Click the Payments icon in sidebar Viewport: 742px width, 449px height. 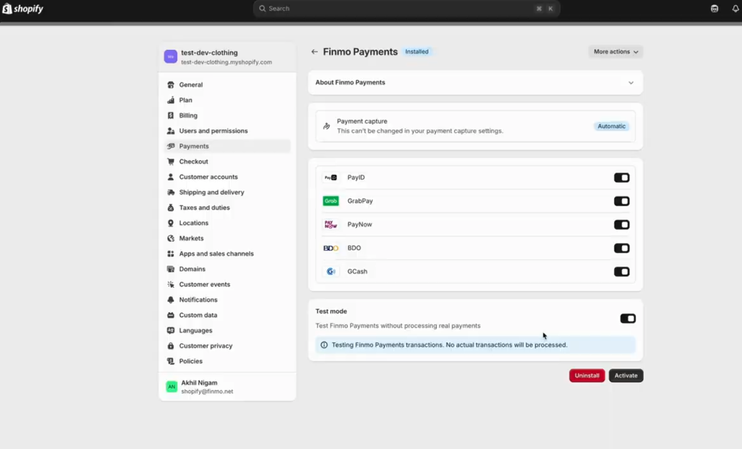point(171,146)
